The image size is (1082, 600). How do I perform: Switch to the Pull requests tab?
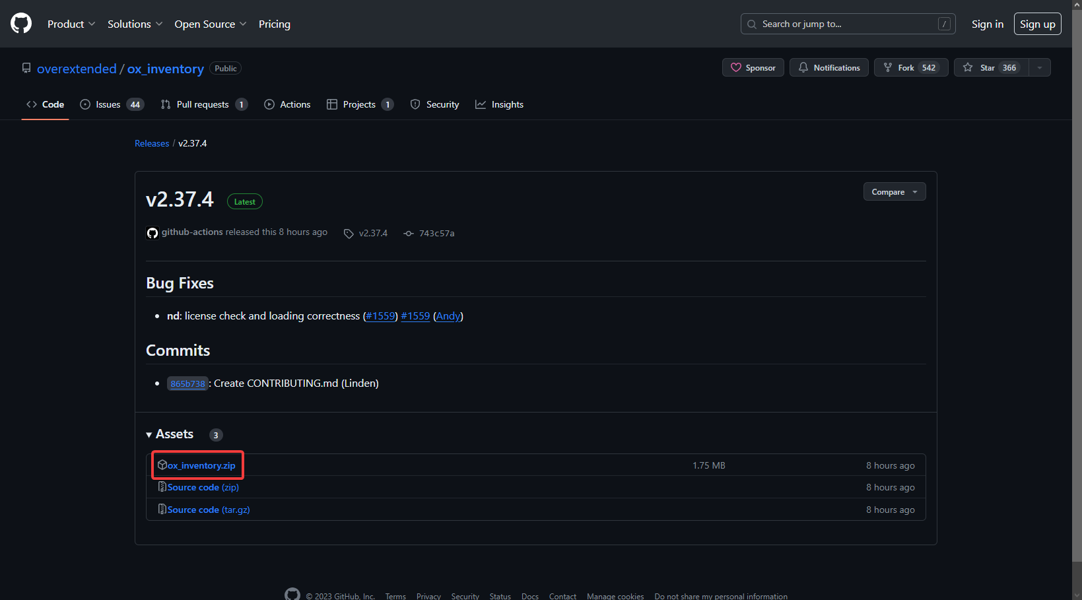click(x=204, y=104)
